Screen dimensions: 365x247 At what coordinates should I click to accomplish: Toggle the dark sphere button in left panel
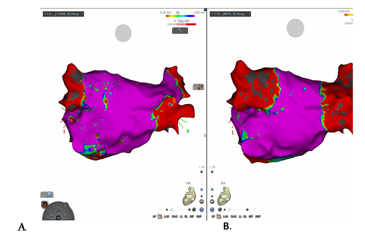click(193, 209)
